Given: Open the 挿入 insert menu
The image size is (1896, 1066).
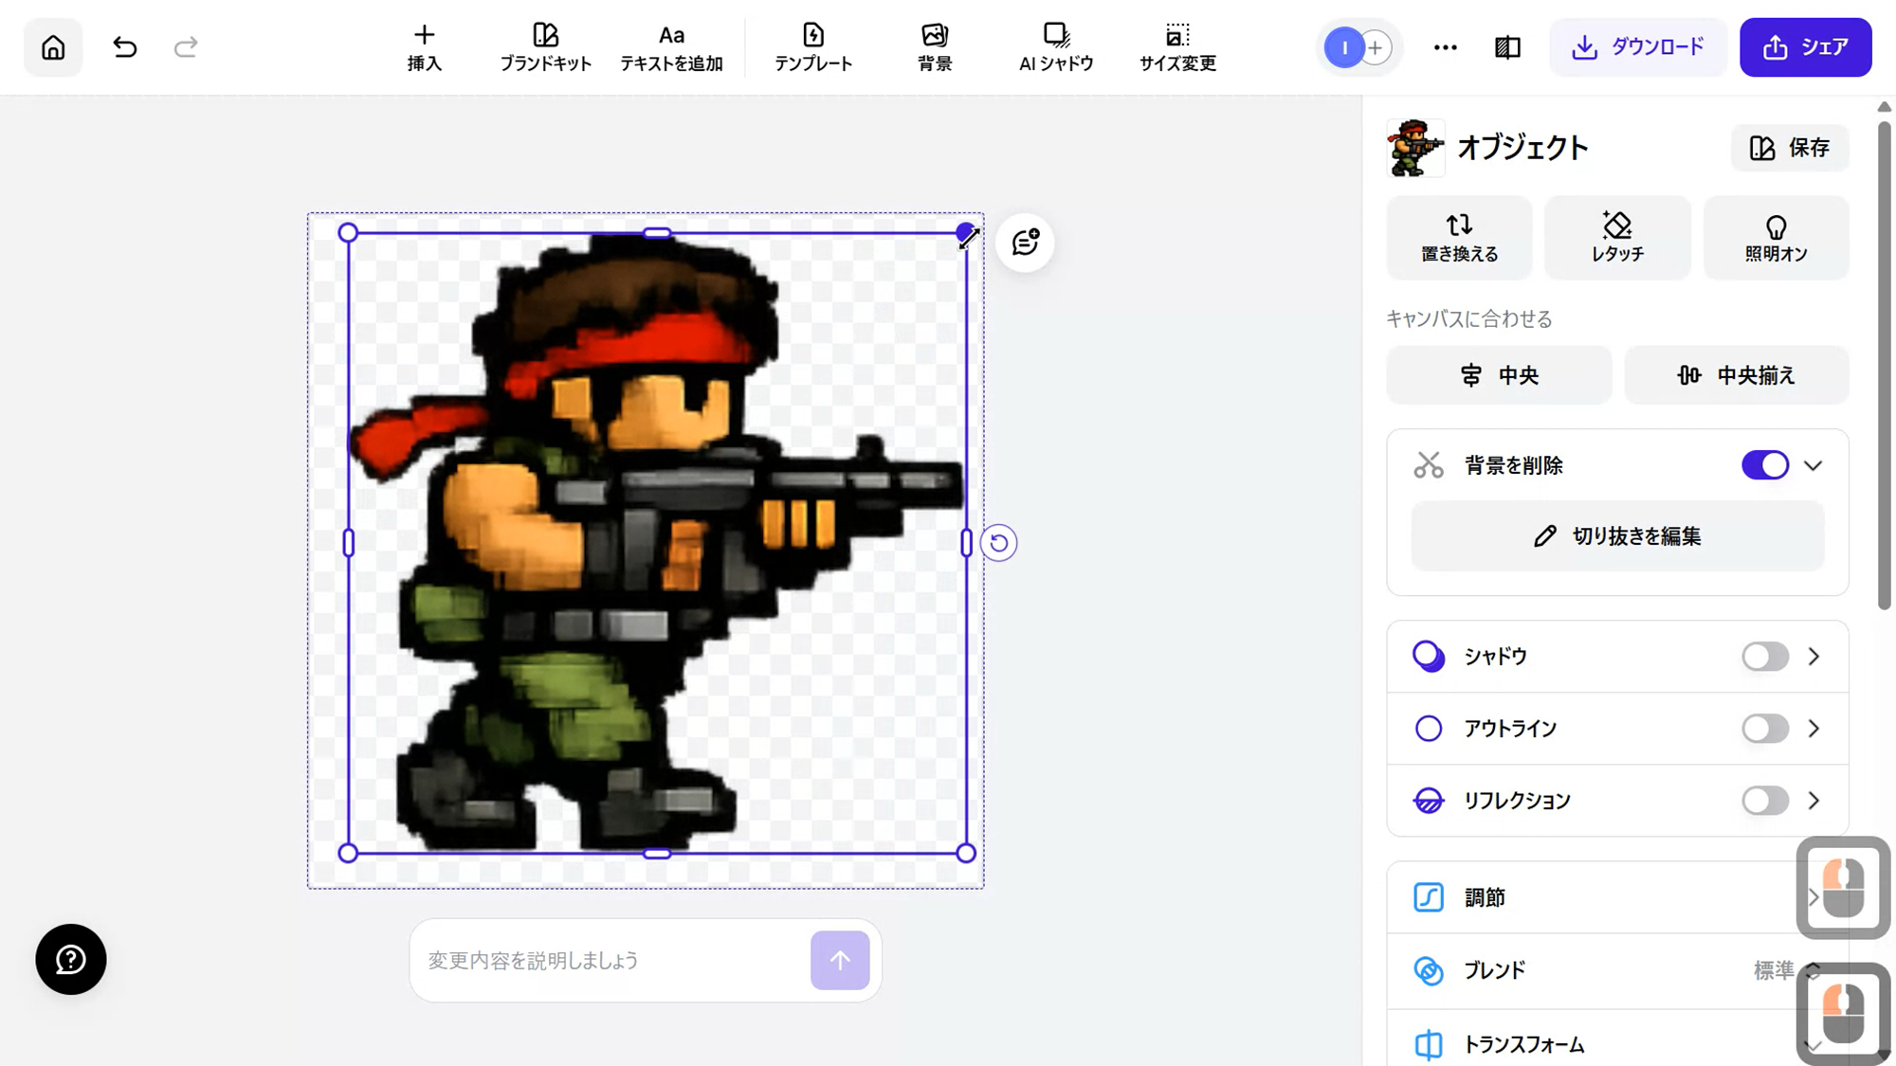Looking at the screenshot, I should click(424, 47).
